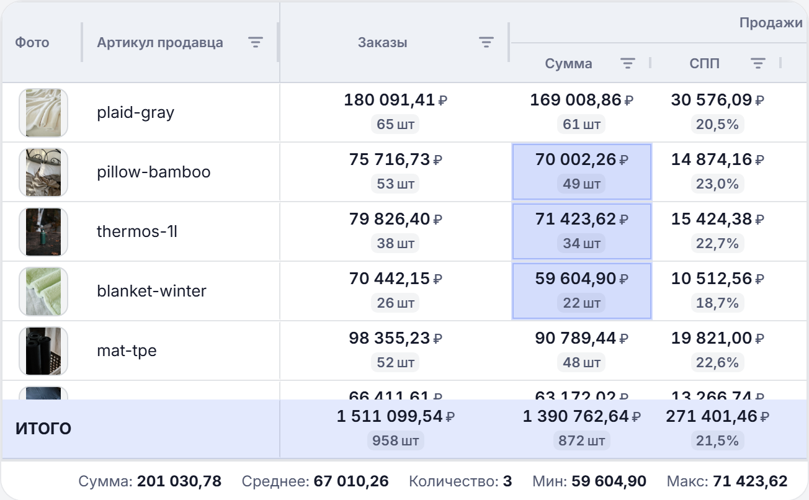Screen dimensions: 809x500
Task: Click filter icon next to Сумма header
Action: coord(628,63)
